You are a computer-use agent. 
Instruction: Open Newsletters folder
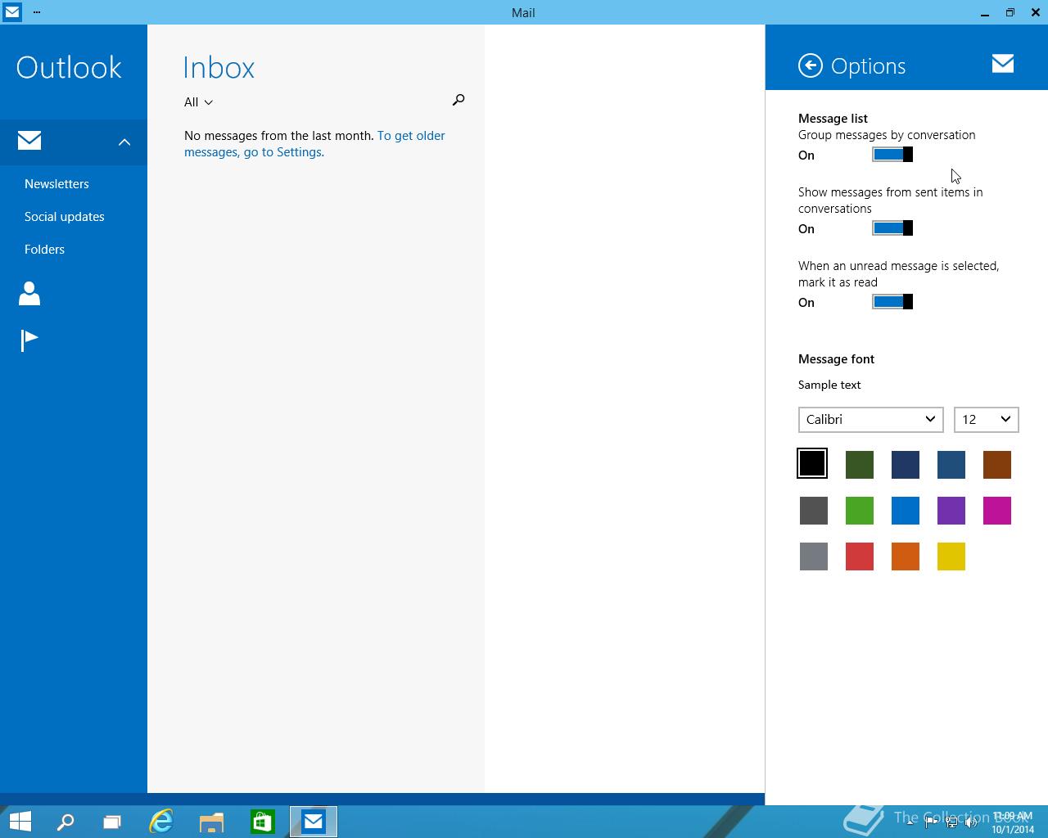tap(56, 184)
